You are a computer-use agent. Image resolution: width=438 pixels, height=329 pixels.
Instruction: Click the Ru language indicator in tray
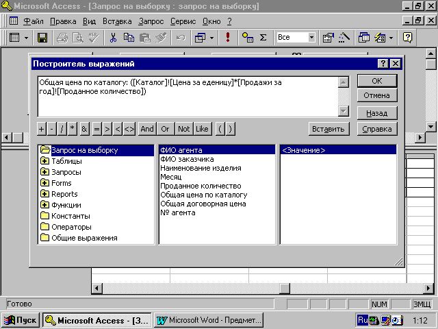tap(363, 320)
